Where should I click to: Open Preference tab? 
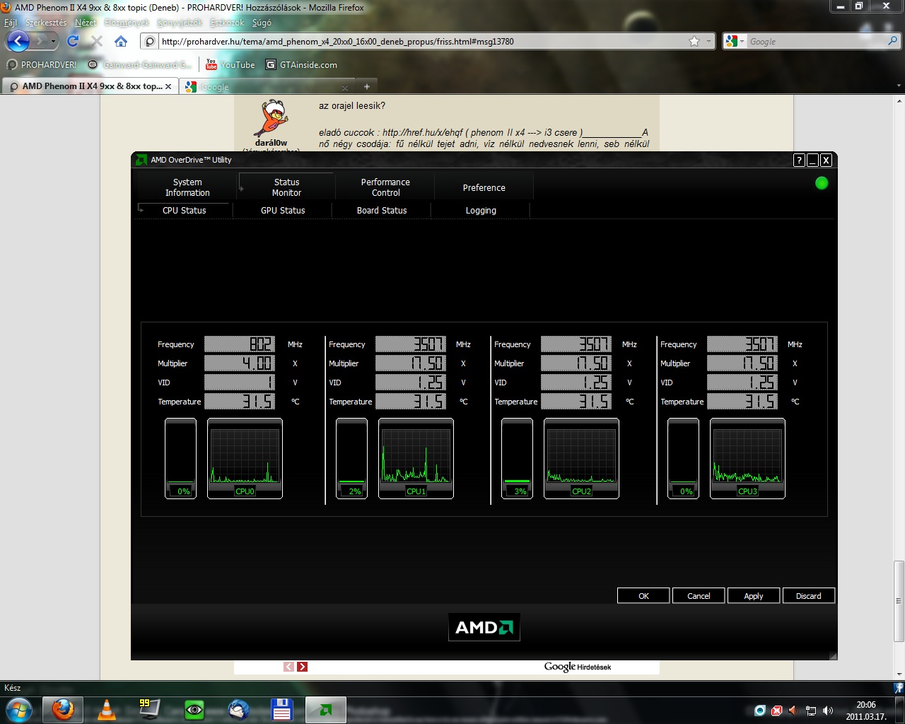(484, 187)
